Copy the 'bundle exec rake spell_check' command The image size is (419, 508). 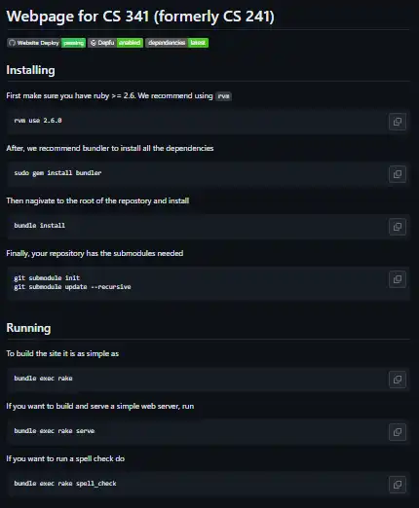click(x=398, y=485)
